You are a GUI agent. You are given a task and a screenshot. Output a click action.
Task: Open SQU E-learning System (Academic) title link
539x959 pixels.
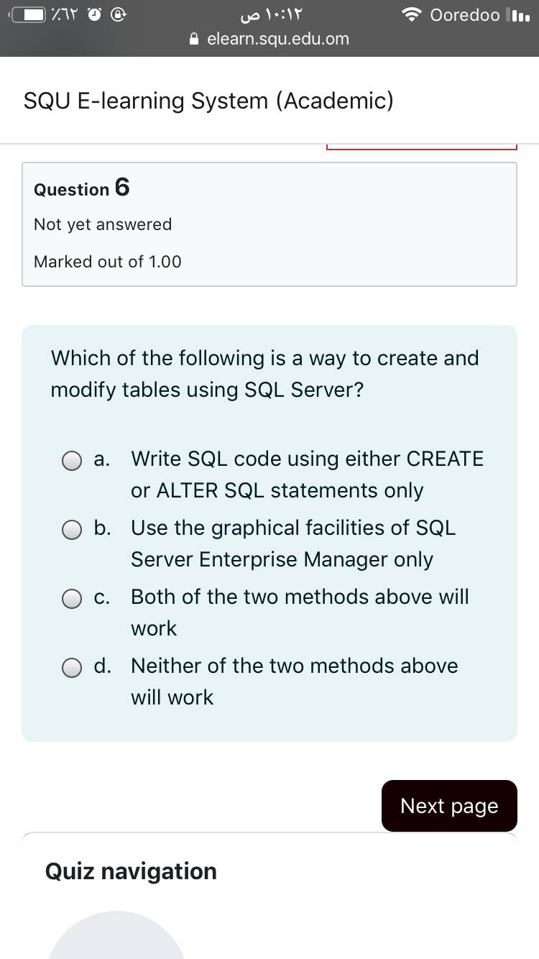click(x=208, y=101)
